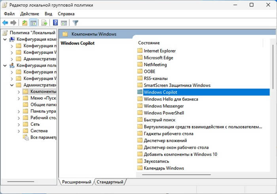Screen dimensions: 277x194
Task: Click the Windows Messenger folder icon
Action: [140, 106]
